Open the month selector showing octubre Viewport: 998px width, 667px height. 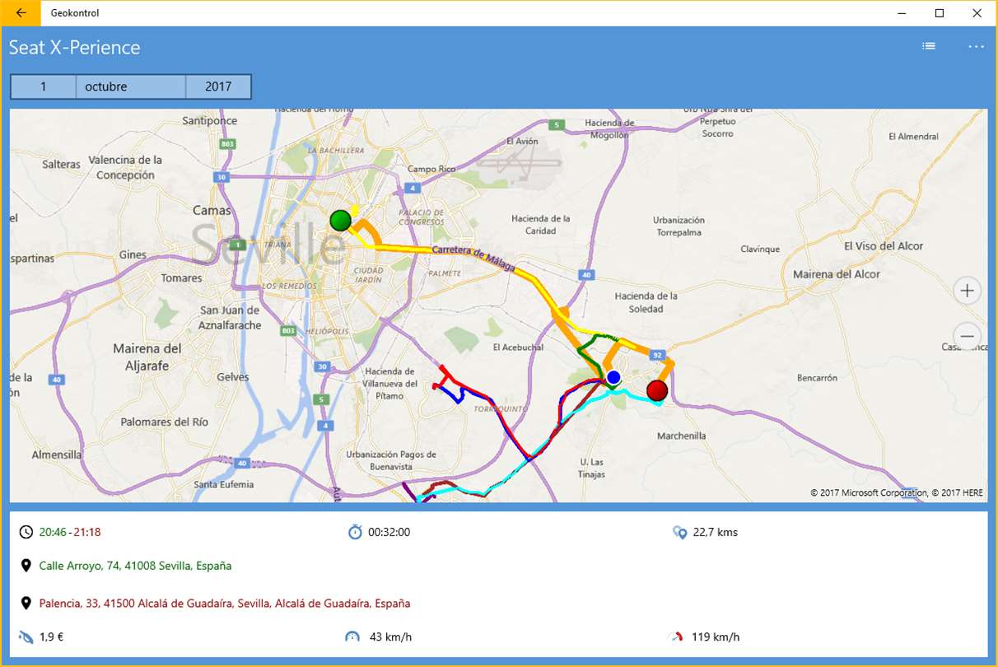point(131,86)
